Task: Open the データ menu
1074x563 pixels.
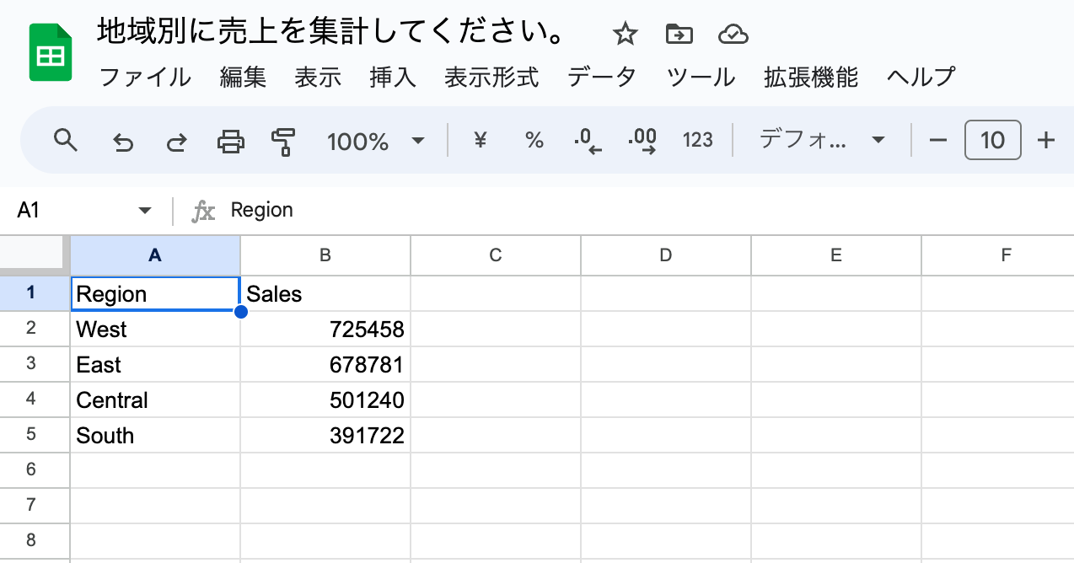Action: 602,78
